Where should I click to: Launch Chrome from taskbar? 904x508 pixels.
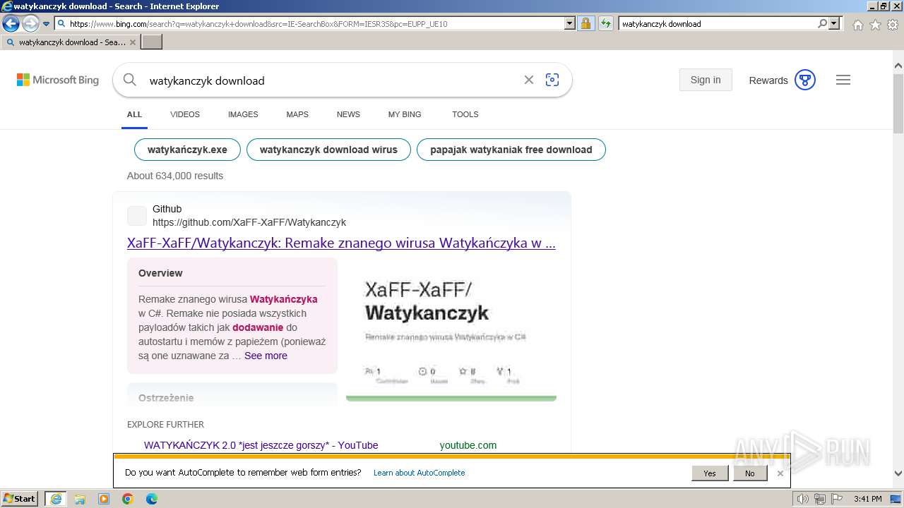point(128,499)
